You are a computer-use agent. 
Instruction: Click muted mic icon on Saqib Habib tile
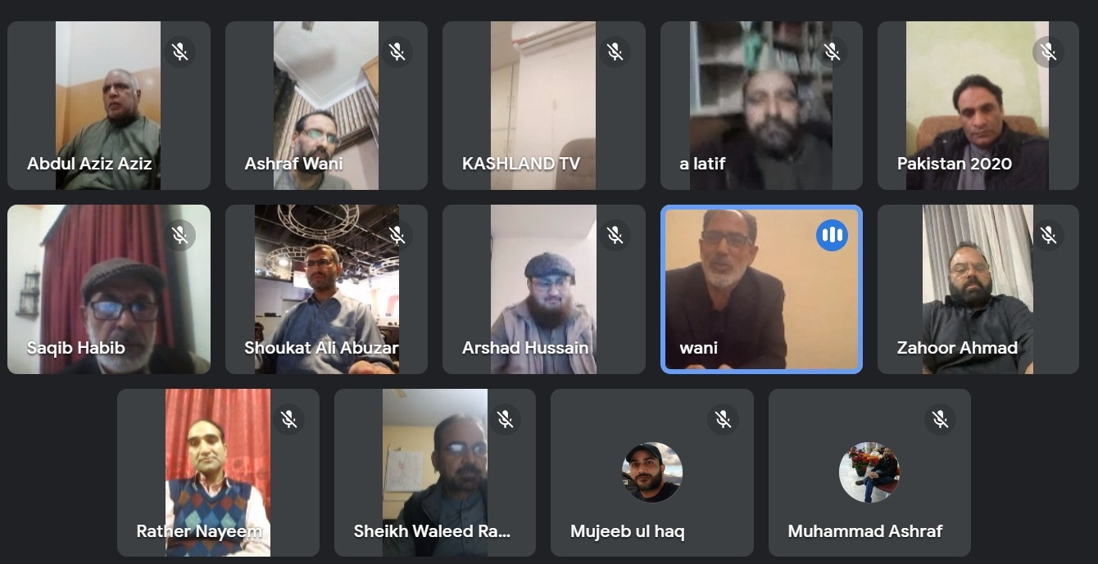[179, 236]
